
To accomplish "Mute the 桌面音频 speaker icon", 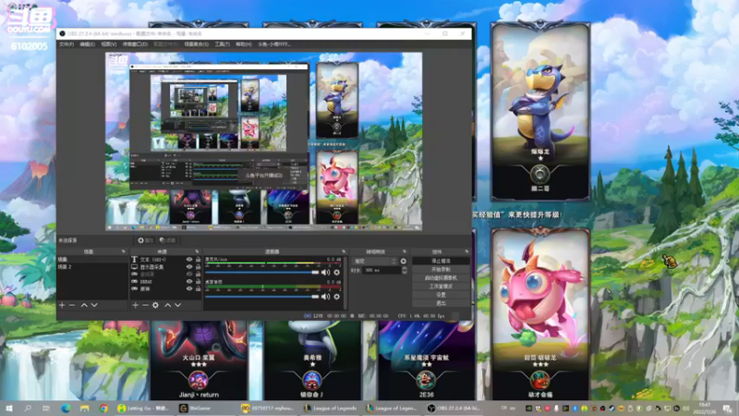I will 326,297.
